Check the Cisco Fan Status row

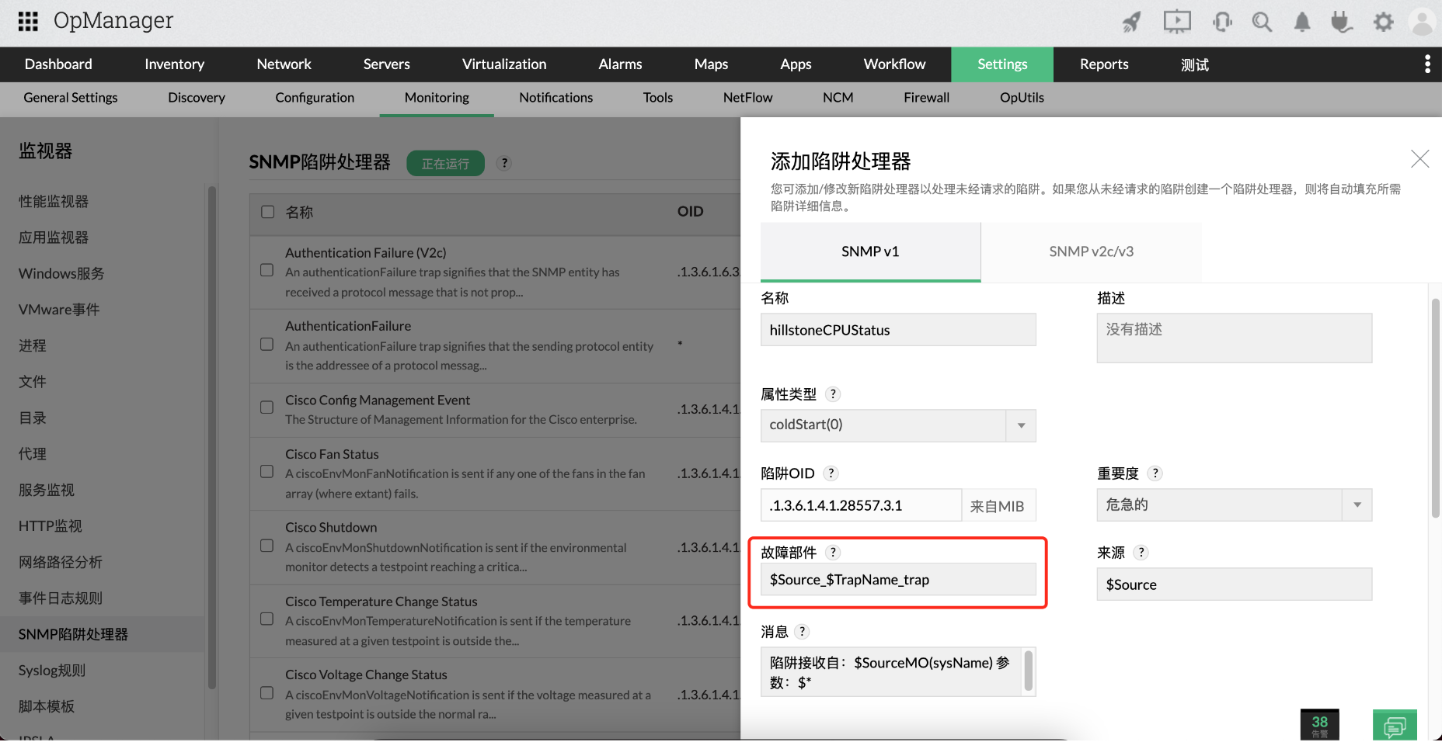coord(267,472)
